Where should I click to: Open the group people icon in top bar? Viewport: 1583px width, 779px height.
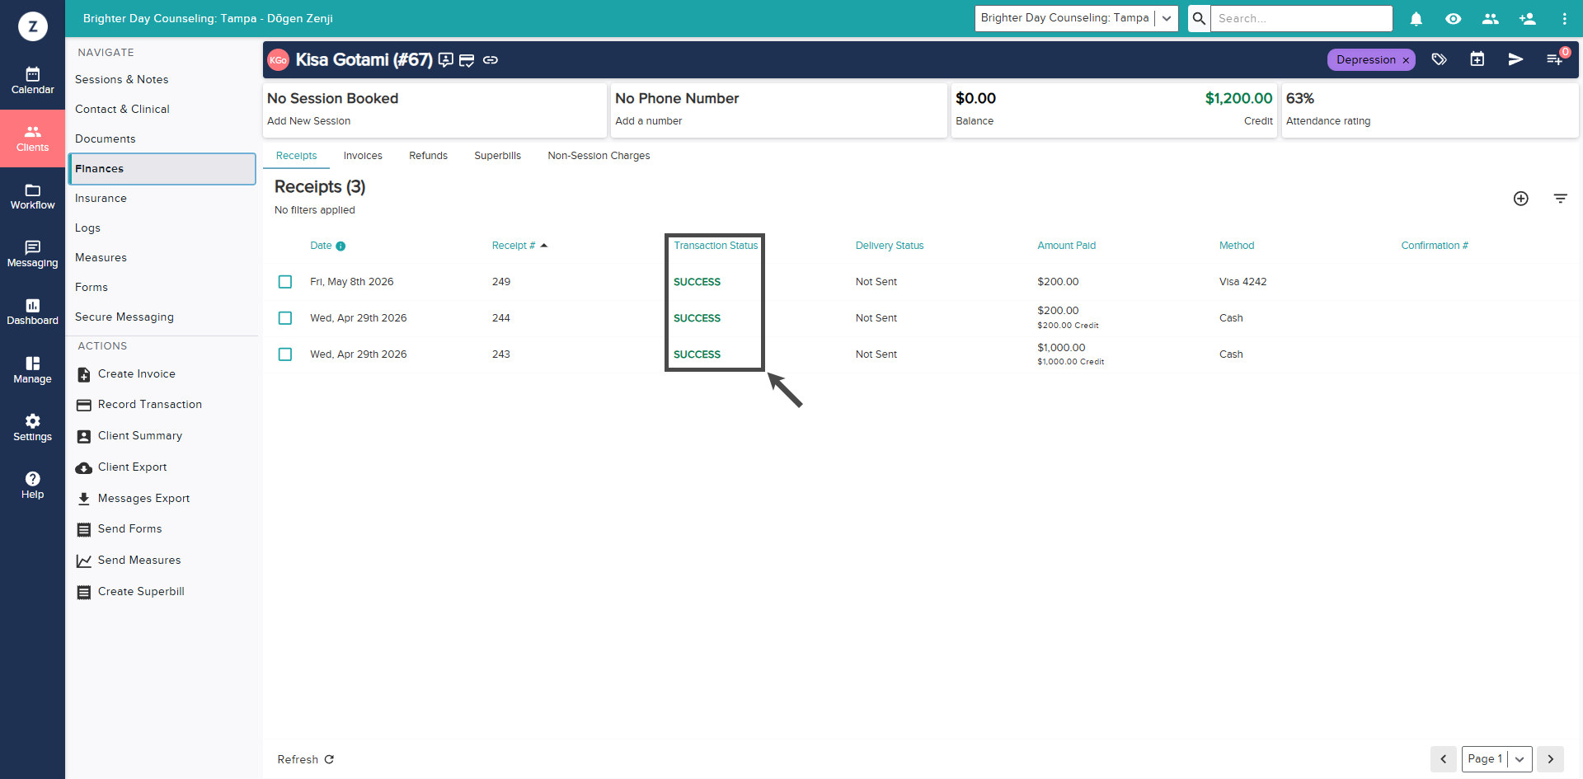click(x=1491, y=18)
